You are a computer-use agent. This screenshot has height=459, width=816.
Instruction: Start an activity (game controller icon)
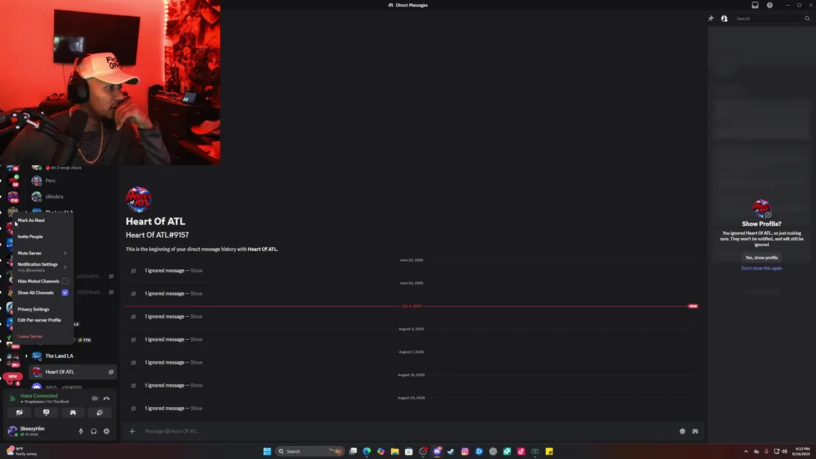click(73, 412)
